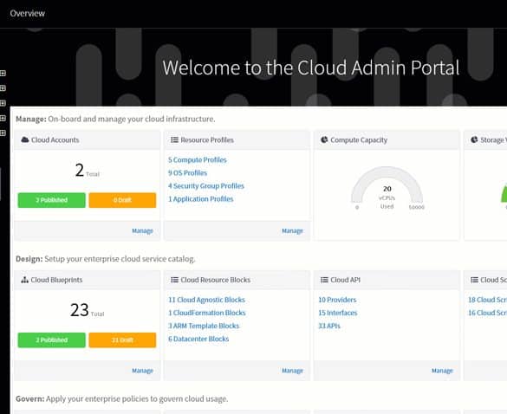This screenshot has width=507, height=414.
Task: Open the 4 Security Group Profiles link
Action: click(206, 186)
